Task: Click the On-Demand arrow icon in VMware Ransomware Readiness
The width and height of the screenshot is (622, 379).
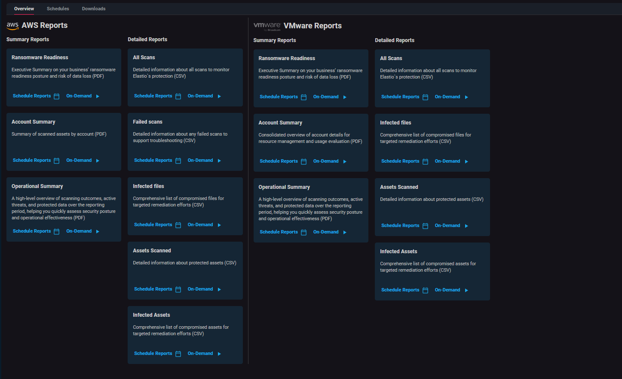Action: (344, 97)
